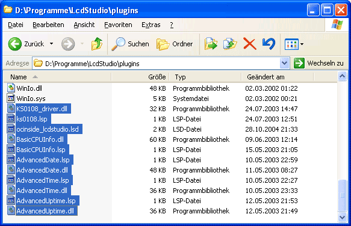
Task: Click the 28.10.2004 21:33 date cell
Action: [272, 129]
